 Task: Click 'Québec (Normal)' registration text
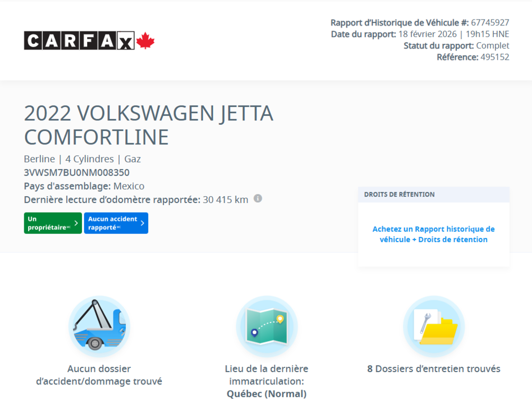pyautogui.click(x=267, y=393)
